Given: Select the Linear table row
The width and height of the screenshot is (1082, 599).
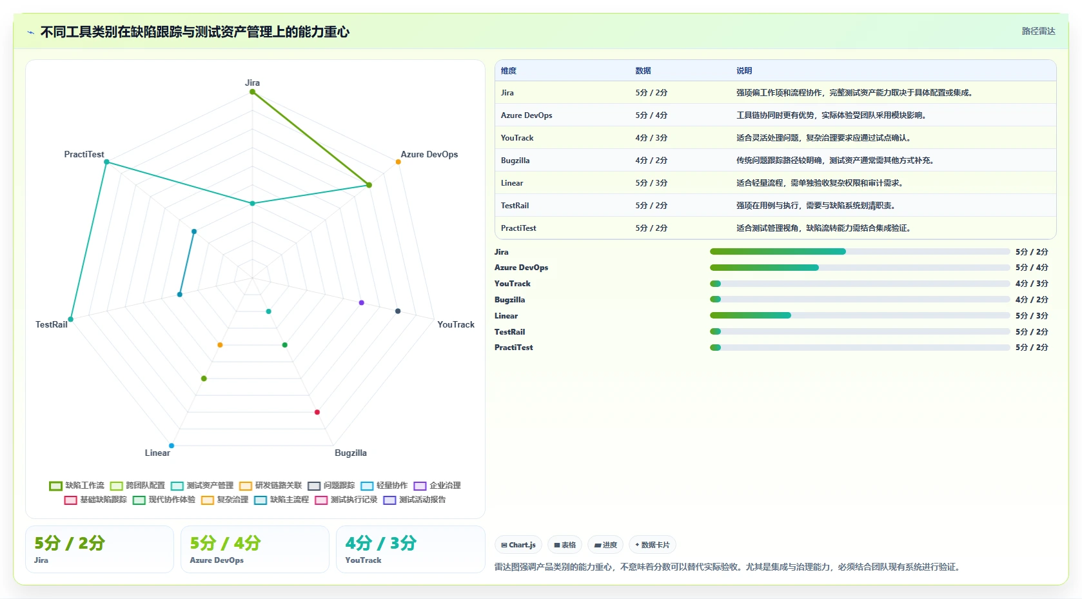Looking at the screenshot, I should [x=775, y=183].
